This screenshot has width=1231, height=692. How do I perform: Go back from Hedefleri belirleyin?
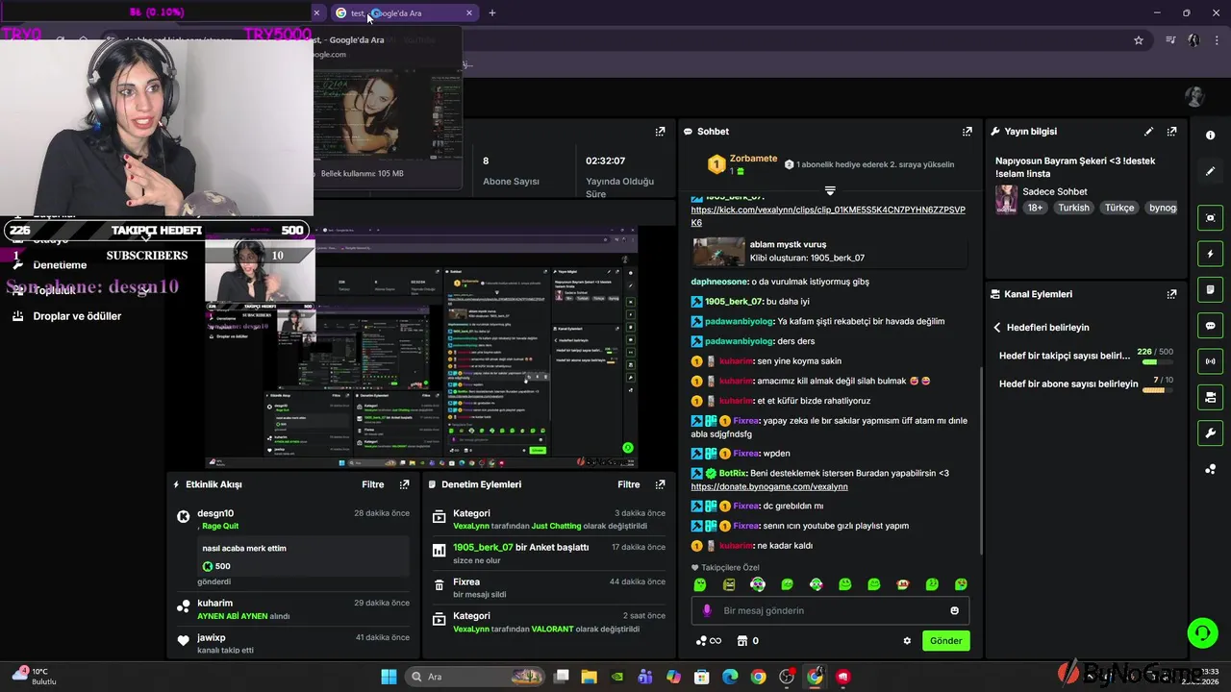click(x=997, y=328)
